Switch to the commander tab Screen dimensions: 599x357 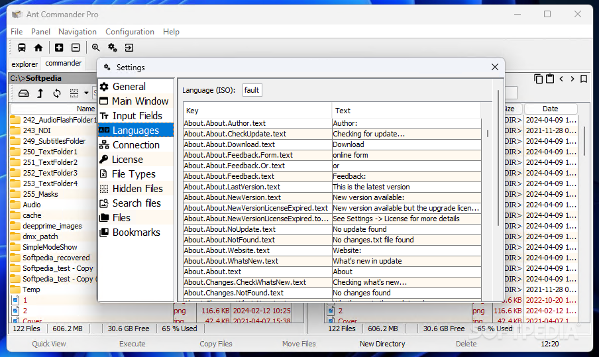click(x=64, y=63)
